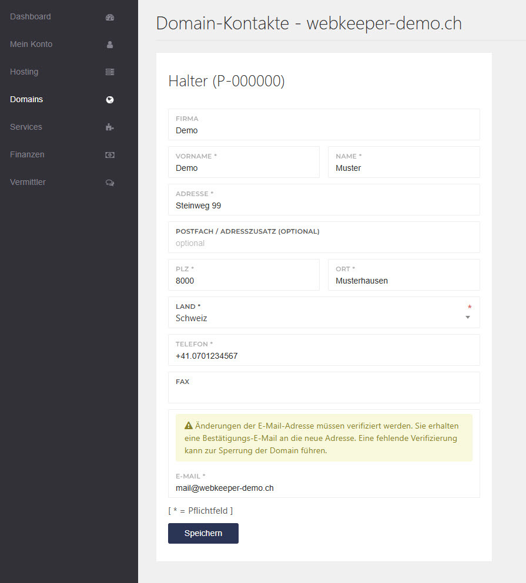
Task: Open the Dashboard menu item
Action: pos(31,17)
